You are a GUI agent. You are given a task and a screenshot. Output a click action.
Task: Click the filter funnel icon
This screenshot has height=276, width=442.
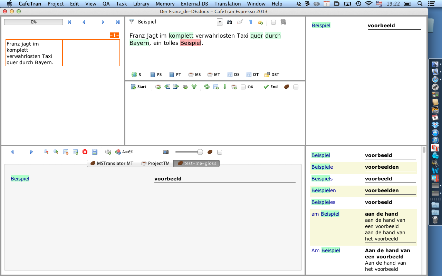pos(132,22)
